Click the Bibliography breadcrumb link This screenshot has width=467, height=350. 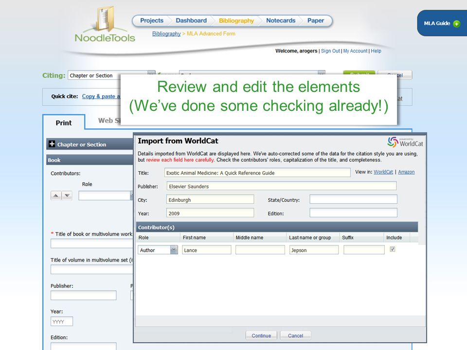166,34
